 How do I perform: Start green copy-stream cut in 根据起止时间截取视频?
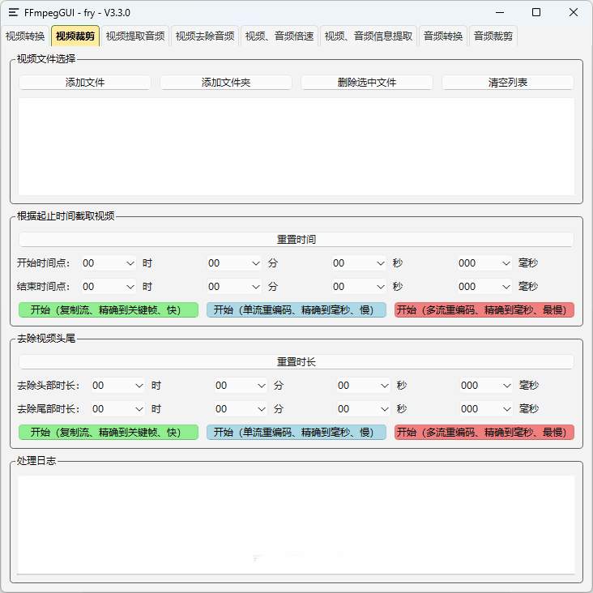coord(109,310)
